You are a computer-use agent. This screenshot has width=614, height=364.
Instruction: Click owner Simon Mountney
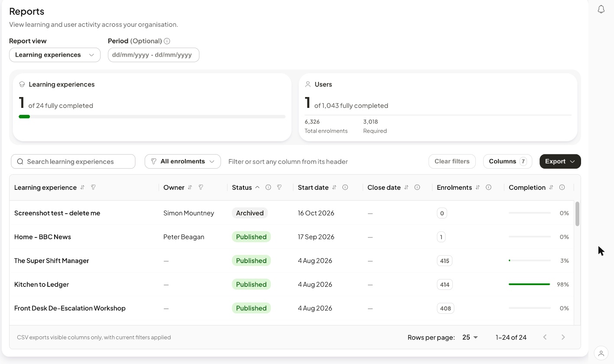pyautogui.click(x=188, y=213)
